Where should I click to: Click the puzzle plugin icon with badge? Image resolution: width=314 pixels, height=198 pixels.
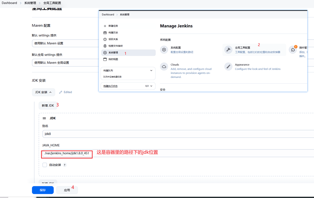[293, 50]
